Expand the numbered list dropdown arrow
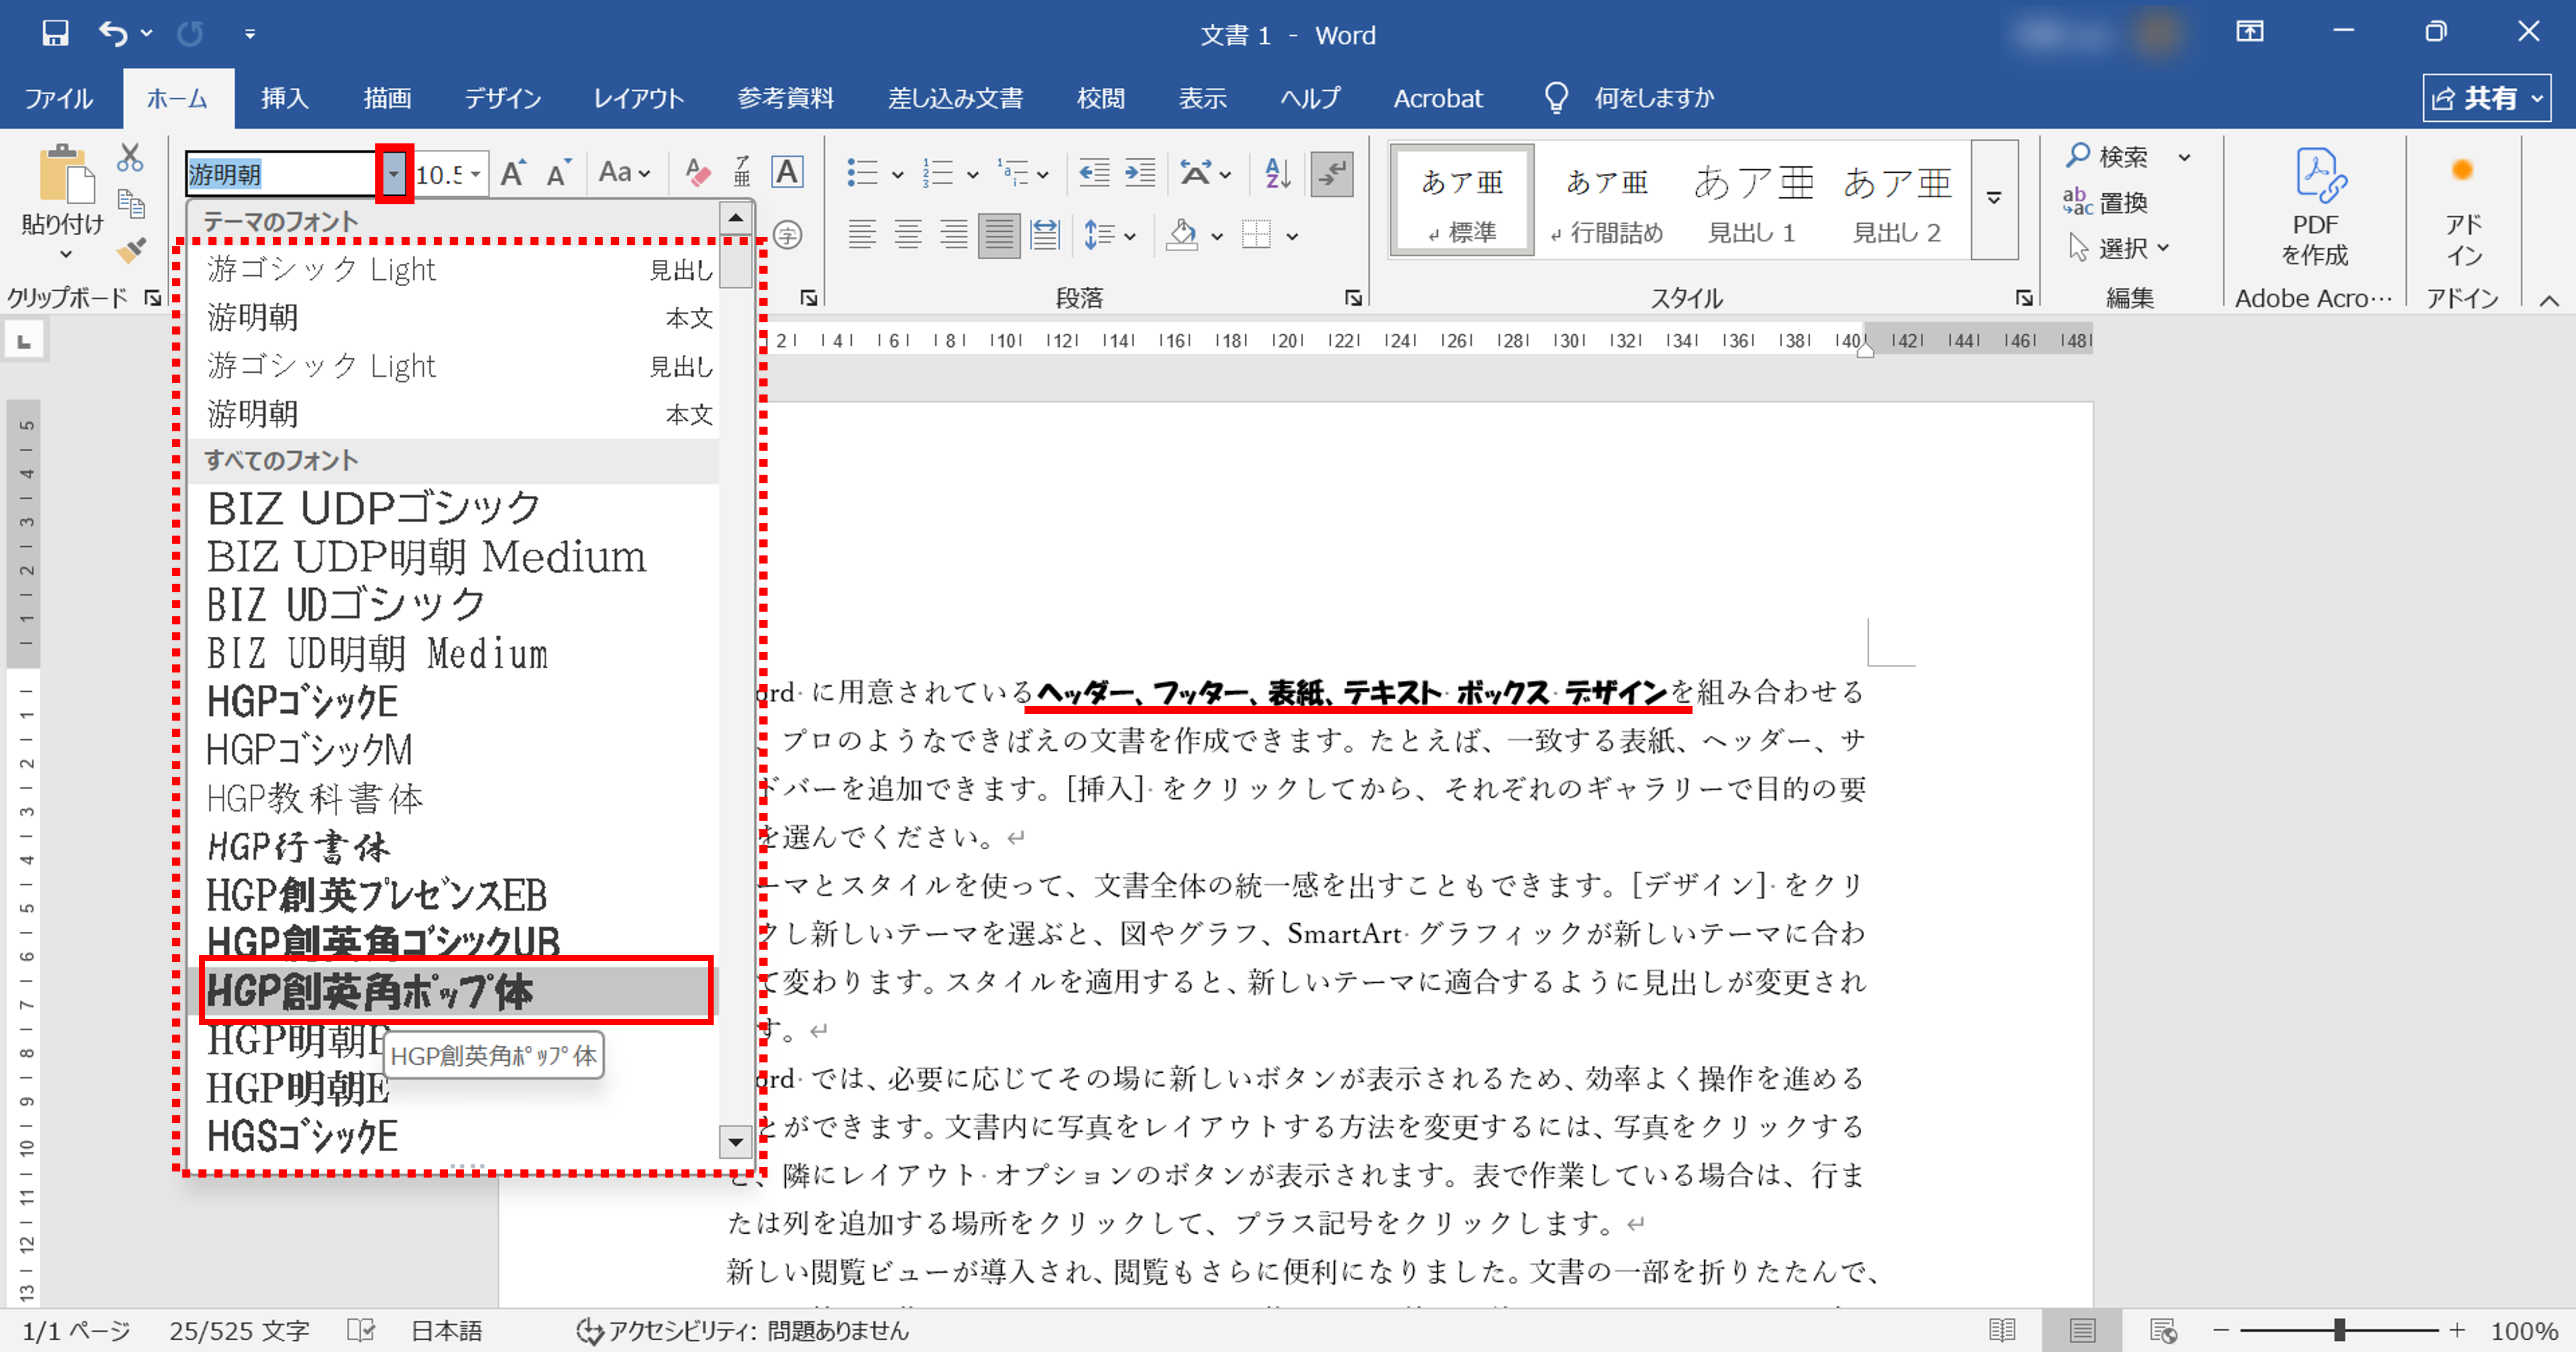The height and width of the screenshot is (1352, 2576). (x=972, y=175)
